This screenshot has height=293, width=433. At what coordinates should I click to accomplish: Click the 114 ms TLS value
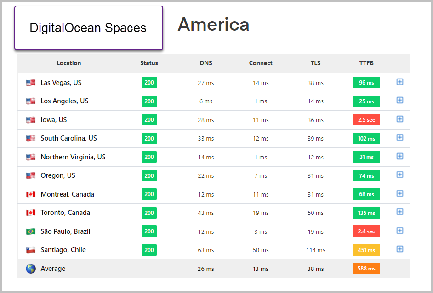coord(316,250)
